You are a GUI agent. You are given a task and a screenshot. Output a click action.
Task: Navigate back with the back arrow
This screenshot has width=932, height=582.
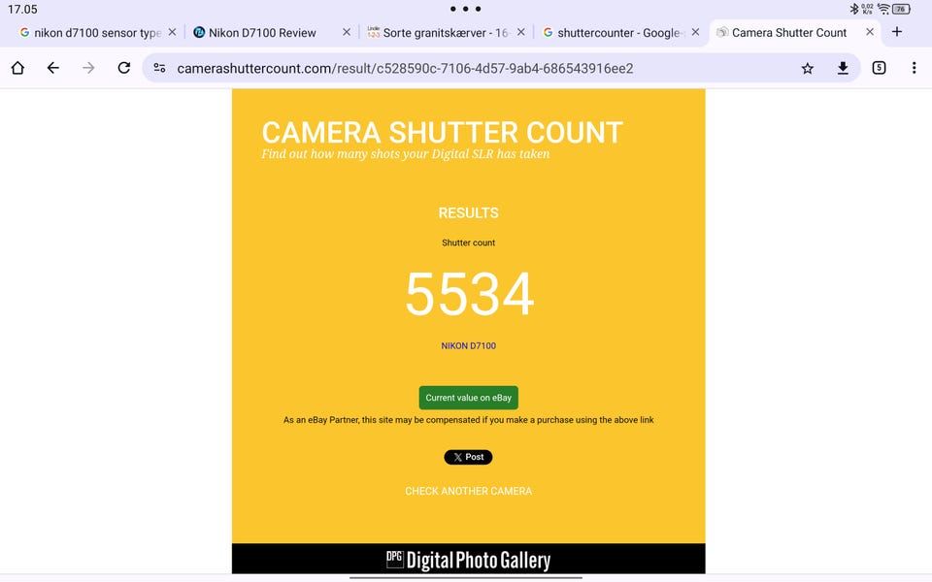tap(52, 68)
